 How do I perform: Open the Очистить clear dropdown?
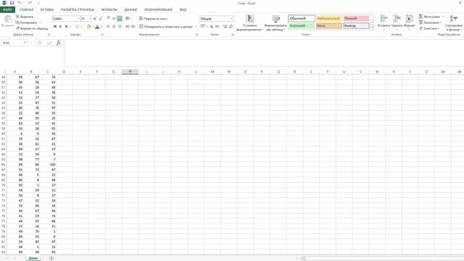coord(429,28)
